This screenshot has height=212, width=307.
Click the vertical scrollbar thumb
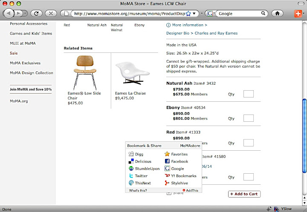[x=304, y=136]
